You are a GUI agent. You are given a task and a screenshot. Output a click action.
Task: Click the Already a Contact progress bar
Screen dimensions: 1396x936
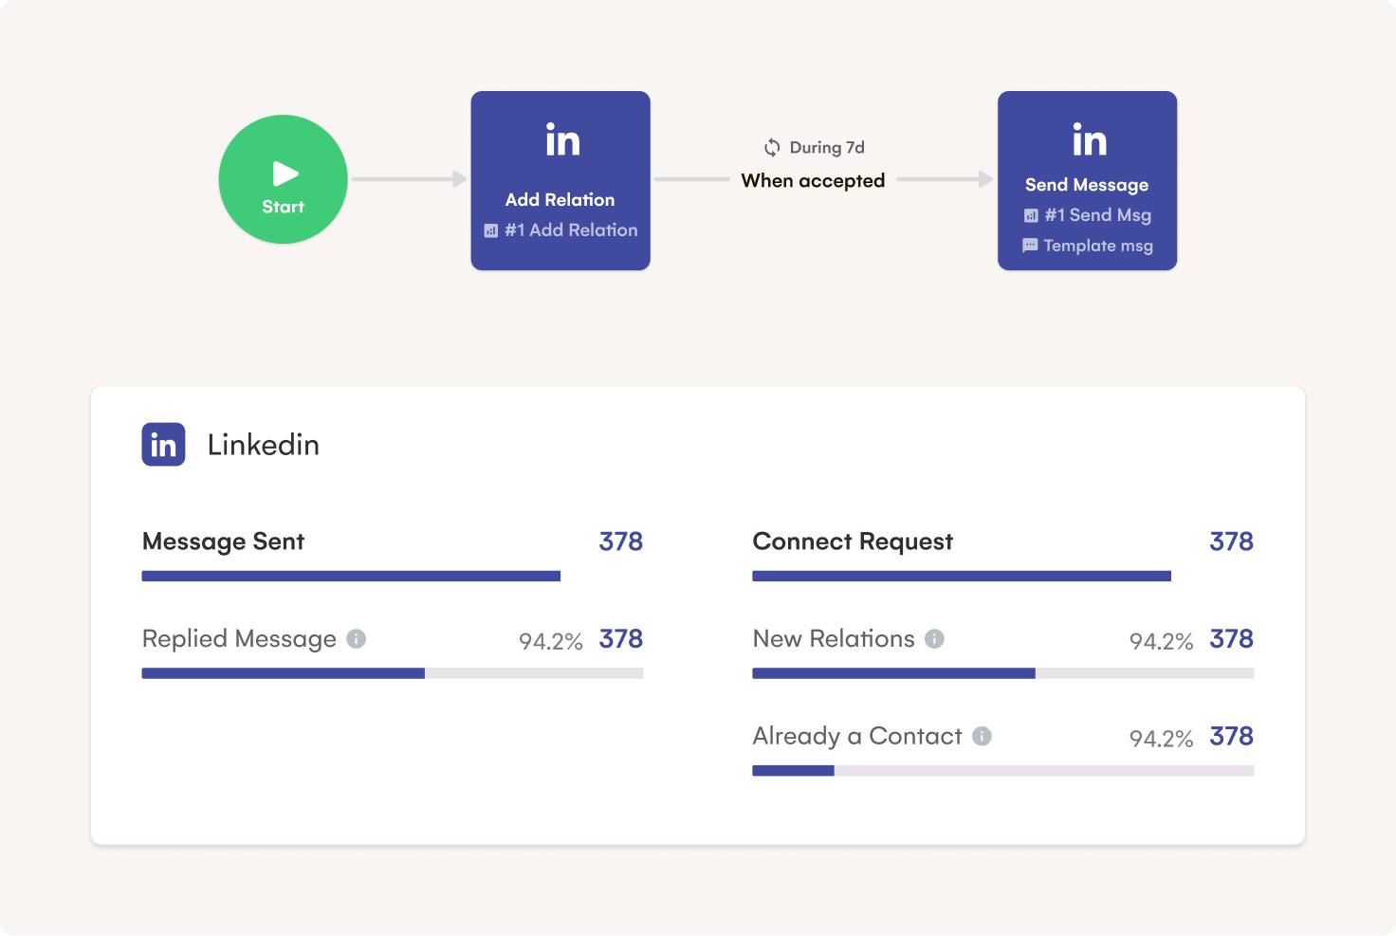(x=1002, y=771)
